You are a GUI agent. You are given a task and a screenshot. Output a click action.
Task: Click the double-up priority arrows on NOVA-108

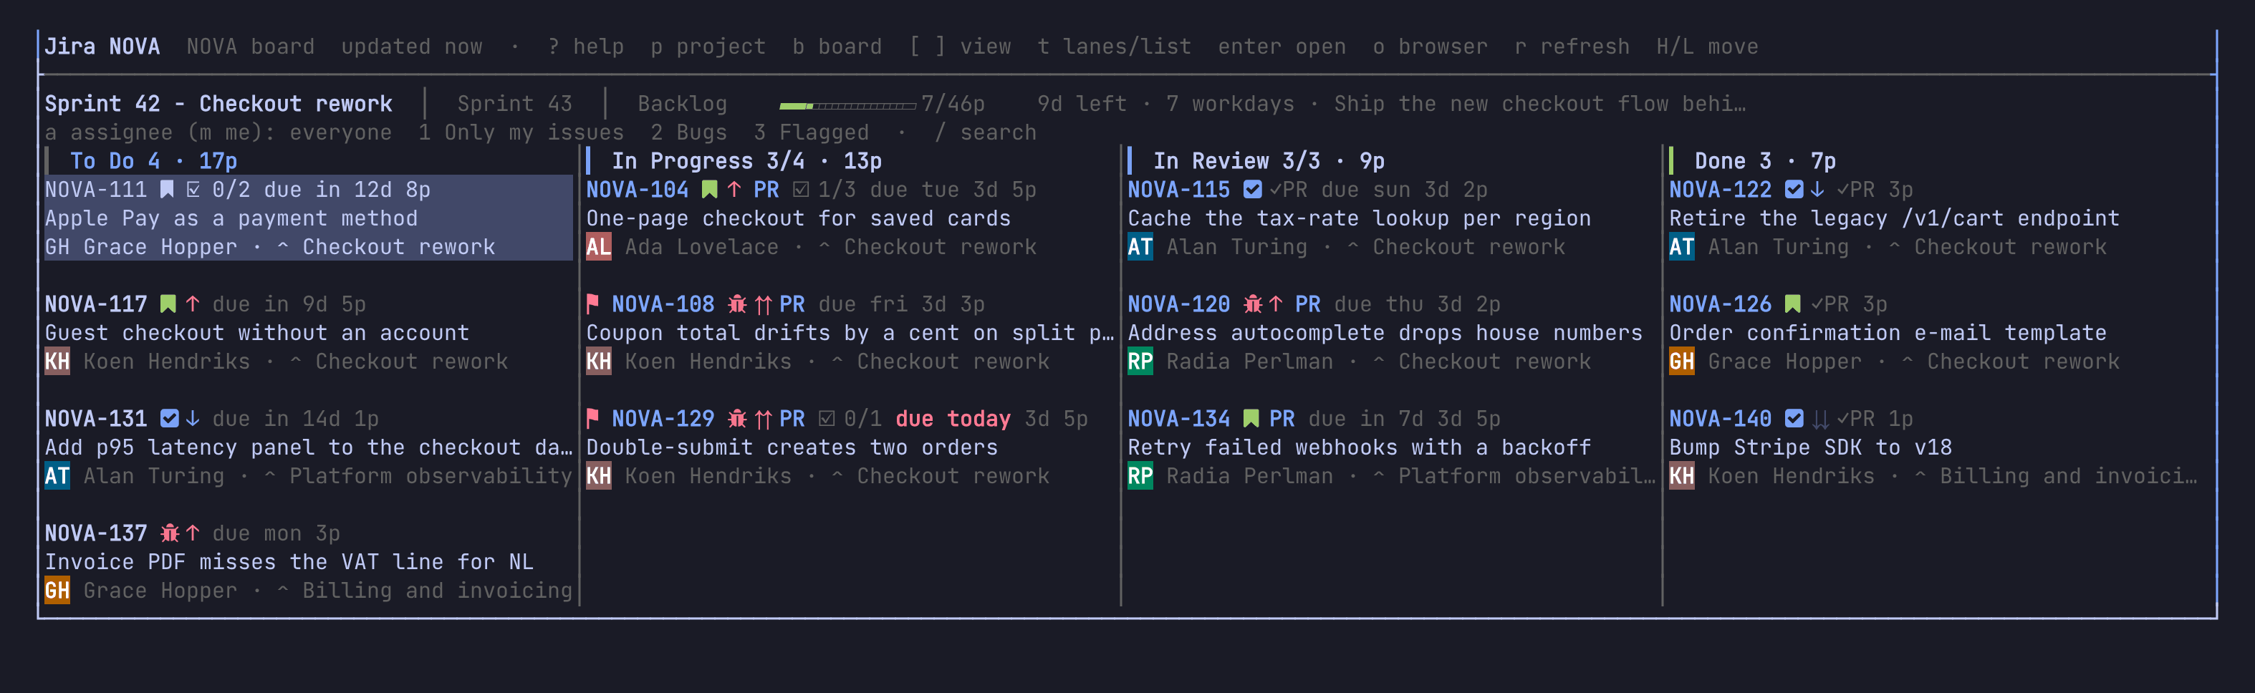click(x=764, y=304)
